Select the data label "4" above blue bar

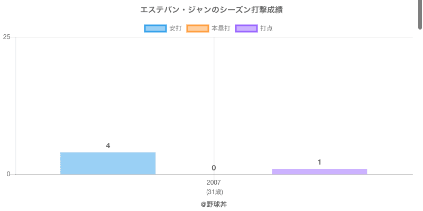point(108,146)
